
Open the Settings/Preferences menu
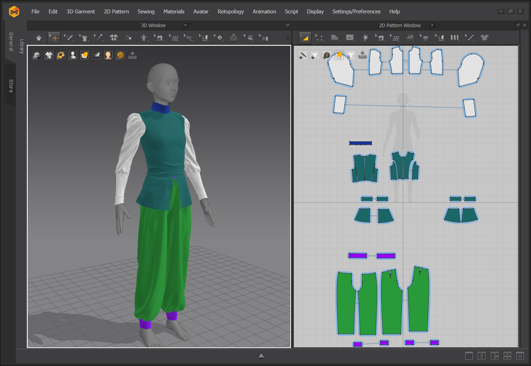click(x=356, y=12)
